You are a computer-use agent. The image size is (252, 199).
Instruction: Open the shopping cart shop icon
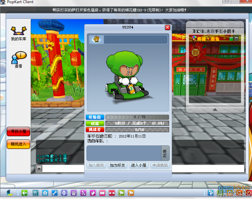click(35, 193)
